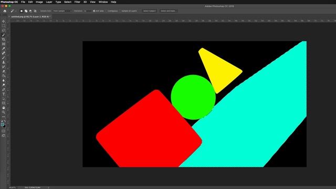Viewport: 336px width, 189px height.
Task: Select the Eyedropper tool
Action: (x=4, y=48)
